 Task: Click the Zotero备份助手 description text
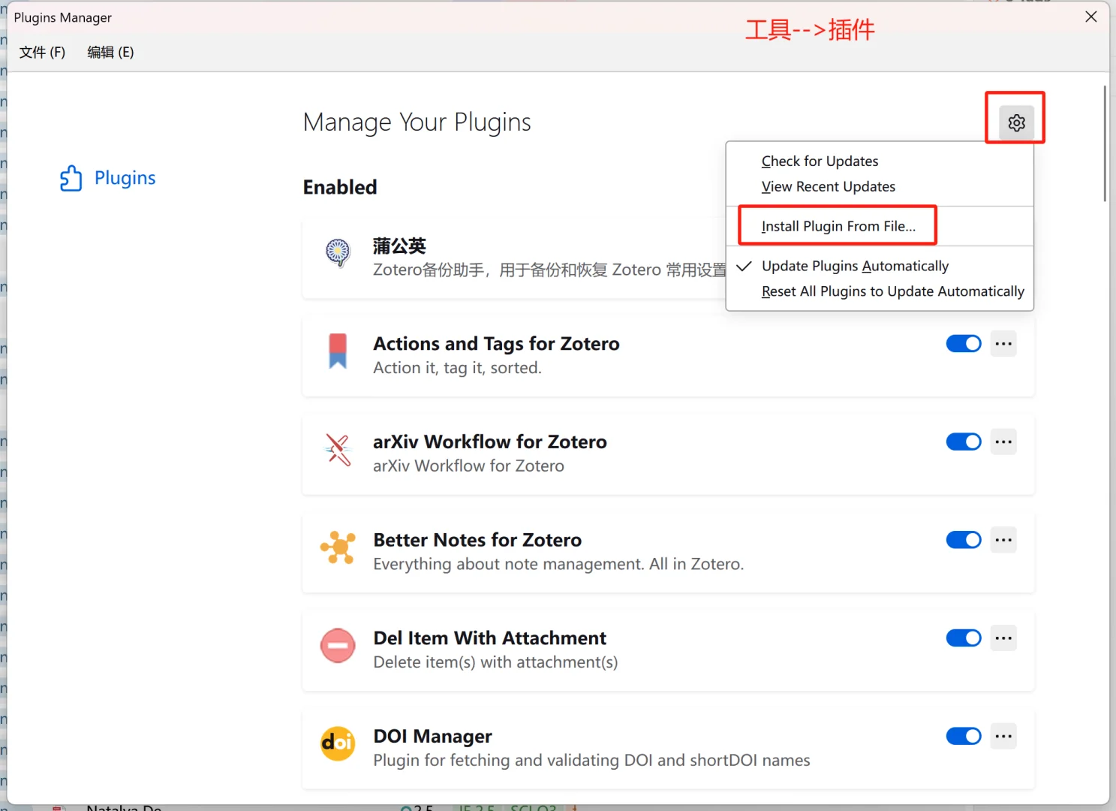tap(549, 270)
